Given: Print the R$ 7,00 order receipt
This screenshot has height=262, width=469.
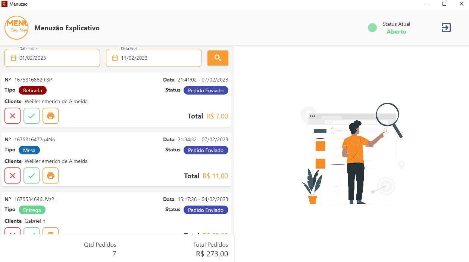Looking at the screenshot, I should pos(50,116).
